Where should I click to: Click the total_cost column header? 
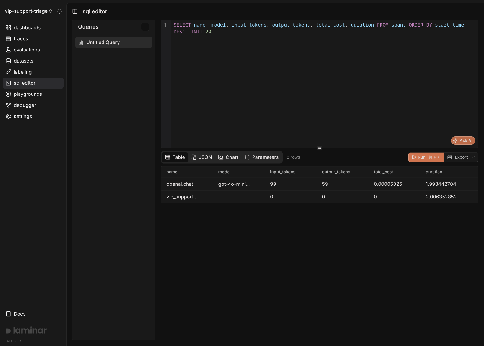383,172
